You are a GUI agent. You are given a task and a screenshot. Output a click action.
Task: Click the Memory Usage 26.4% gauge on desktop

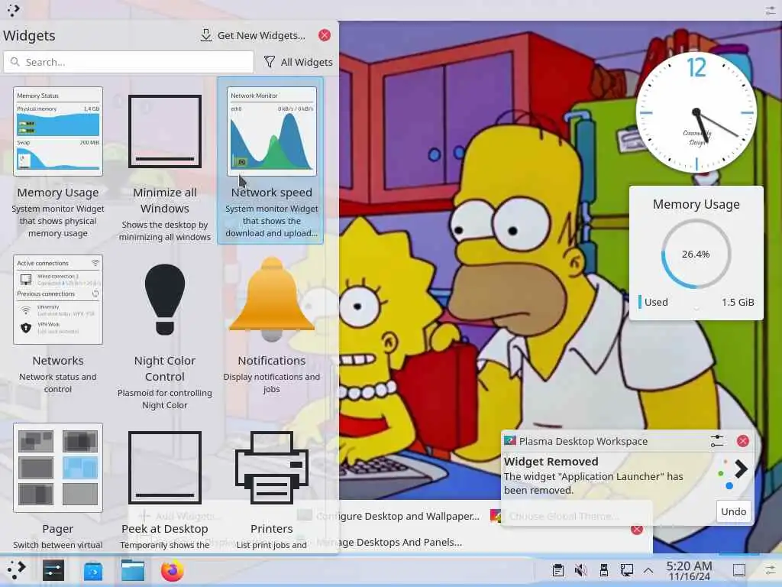[696, 254]
